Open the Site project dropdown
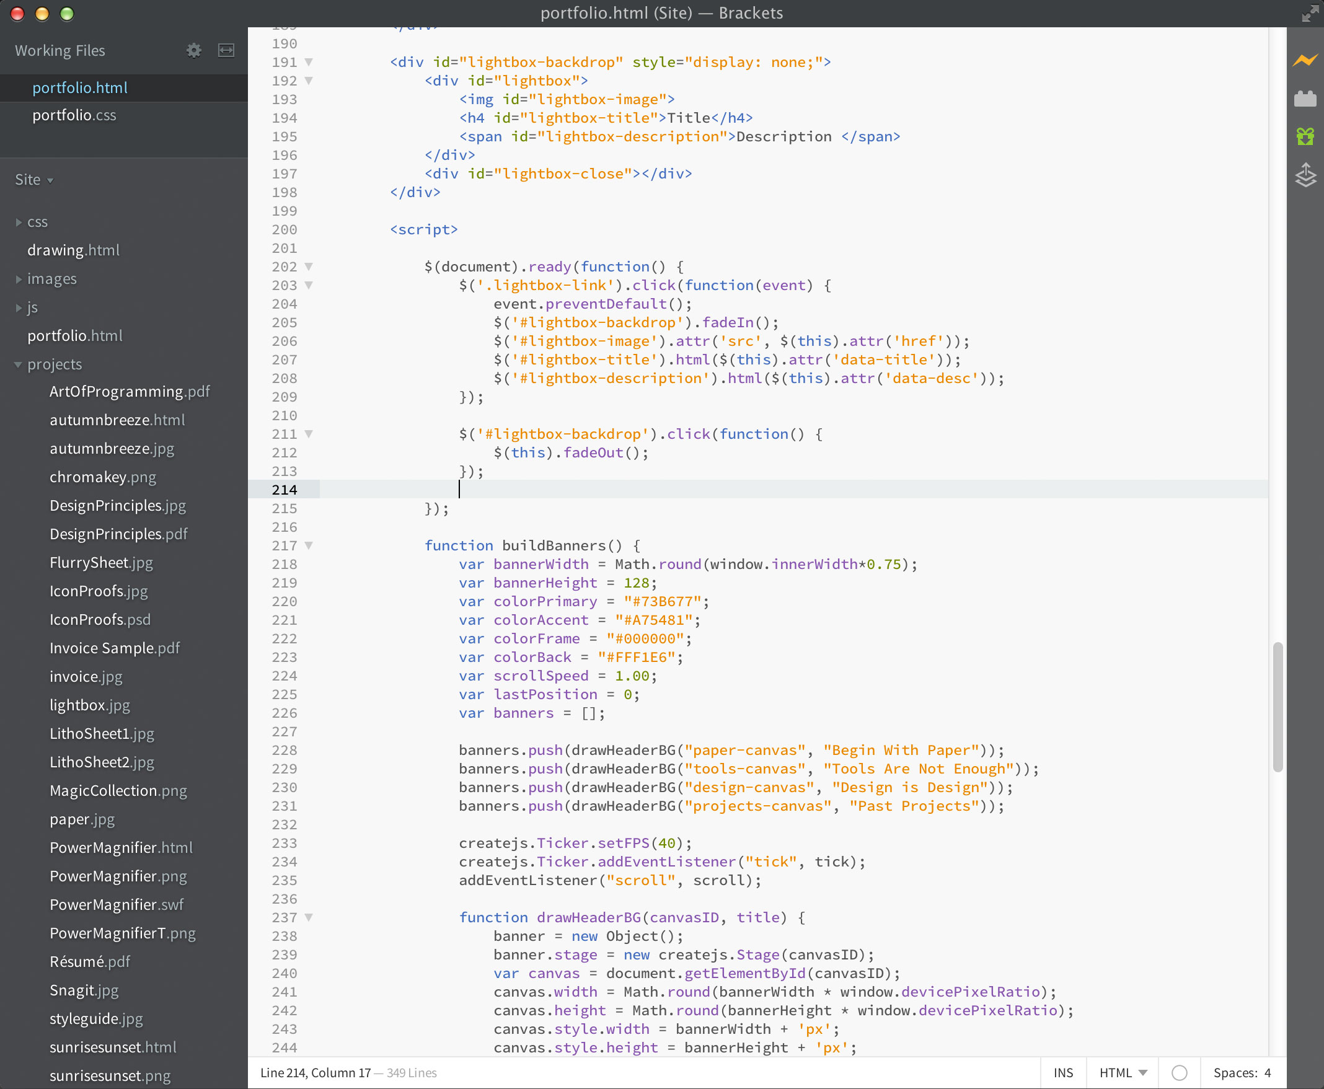1324x1089 pixels. pyautogui.click(x=34, y=180)
